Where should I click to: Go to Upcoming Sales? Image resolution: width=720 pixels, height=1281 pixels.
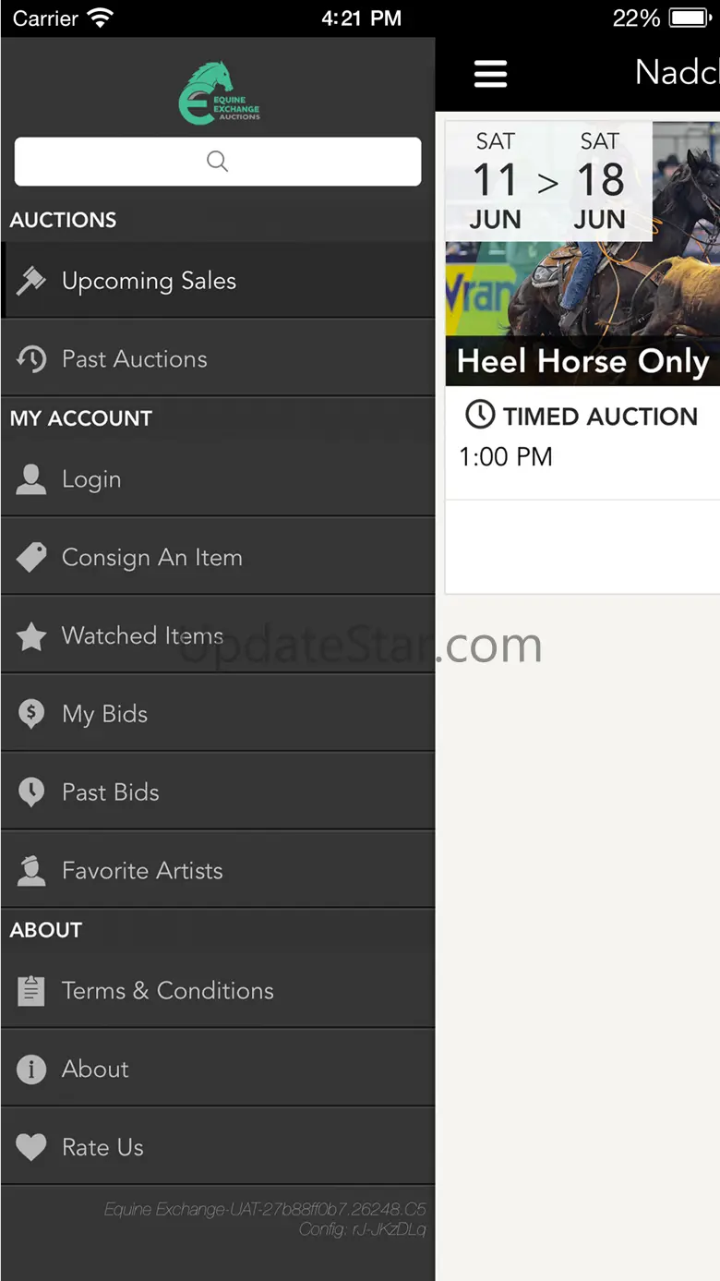[x=149, y=281]
